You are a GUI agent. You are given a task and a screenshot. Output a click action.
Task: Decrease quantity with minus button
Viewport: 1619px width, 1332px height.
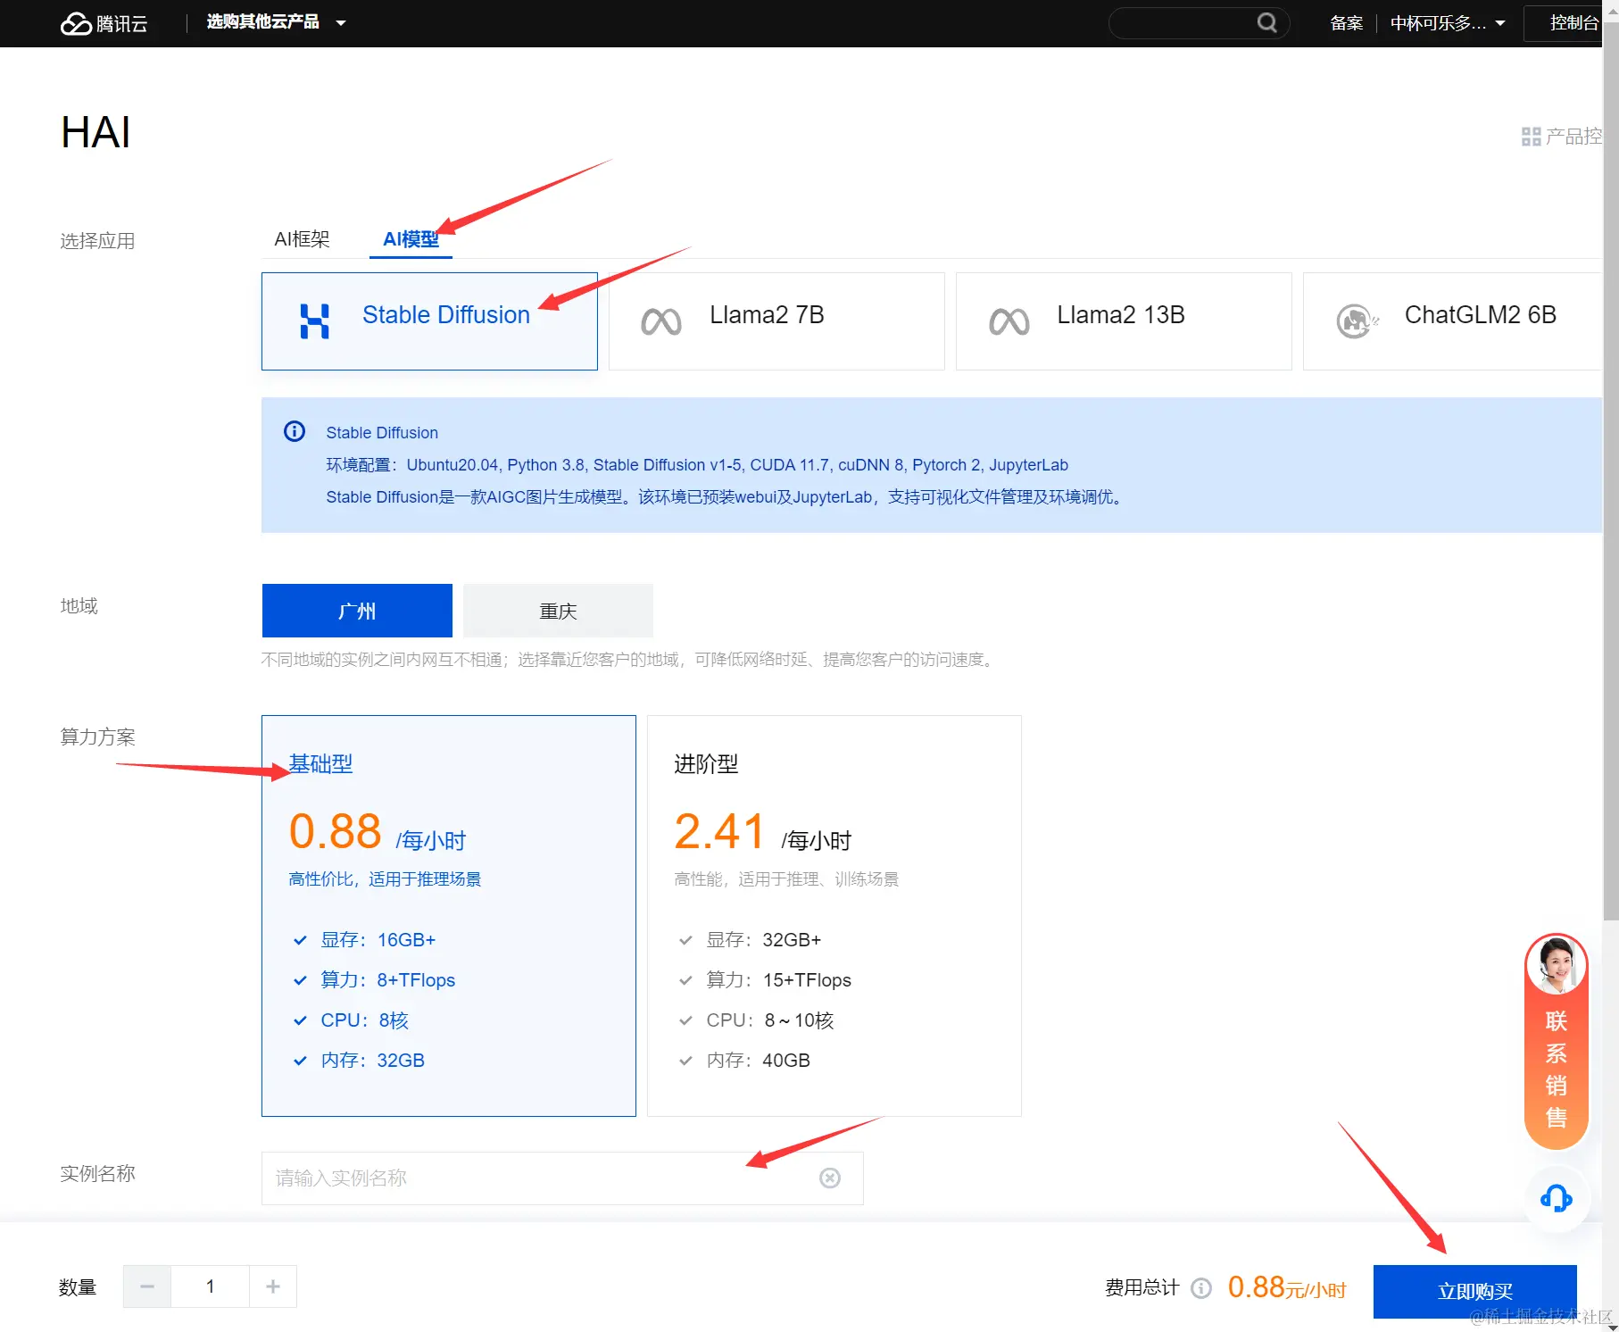147,1286
